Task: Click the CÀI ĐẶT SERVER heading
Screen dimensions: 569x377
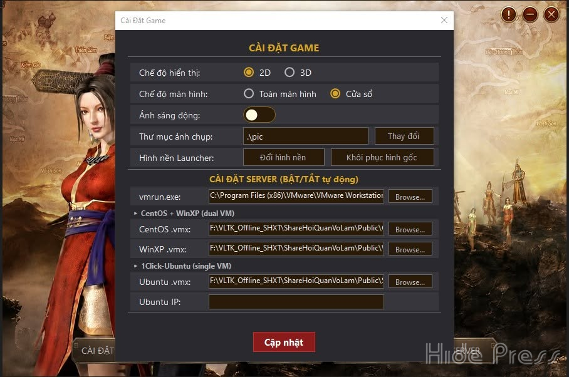Action: (x=284, y=179)
